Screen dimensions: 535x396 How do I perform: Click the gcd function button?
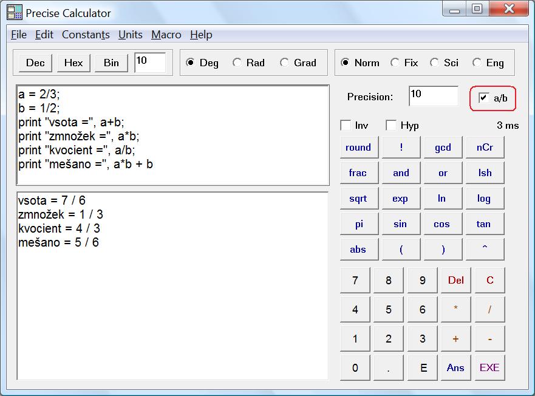[x=443, y=148]
